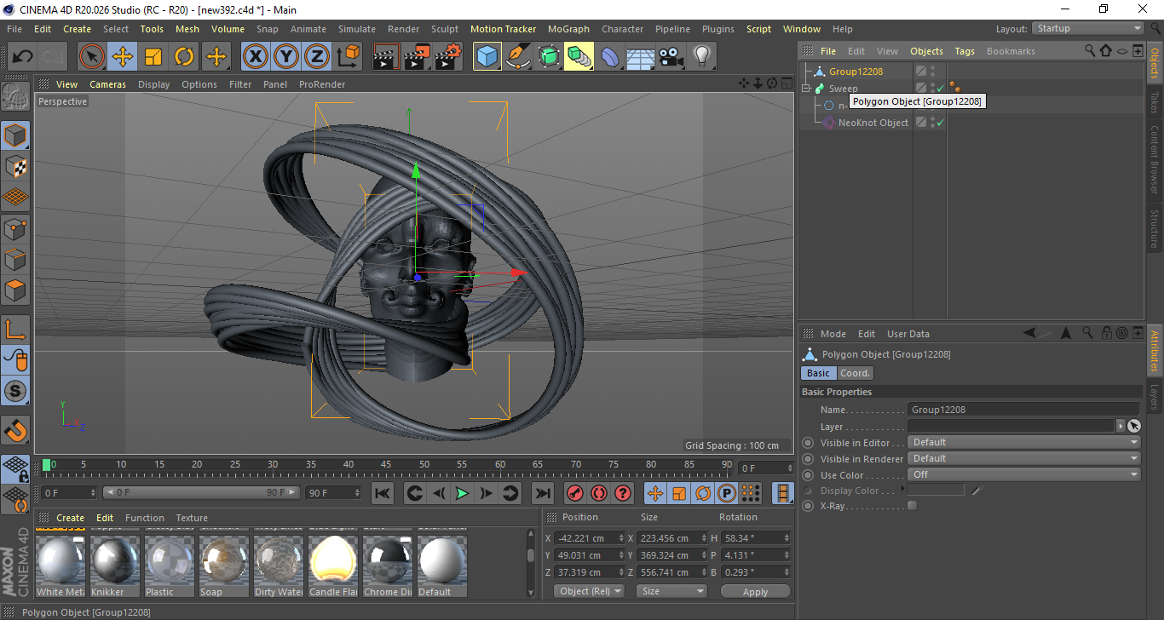
Task: Open the Simulate menu
Action: coord(357,29)
